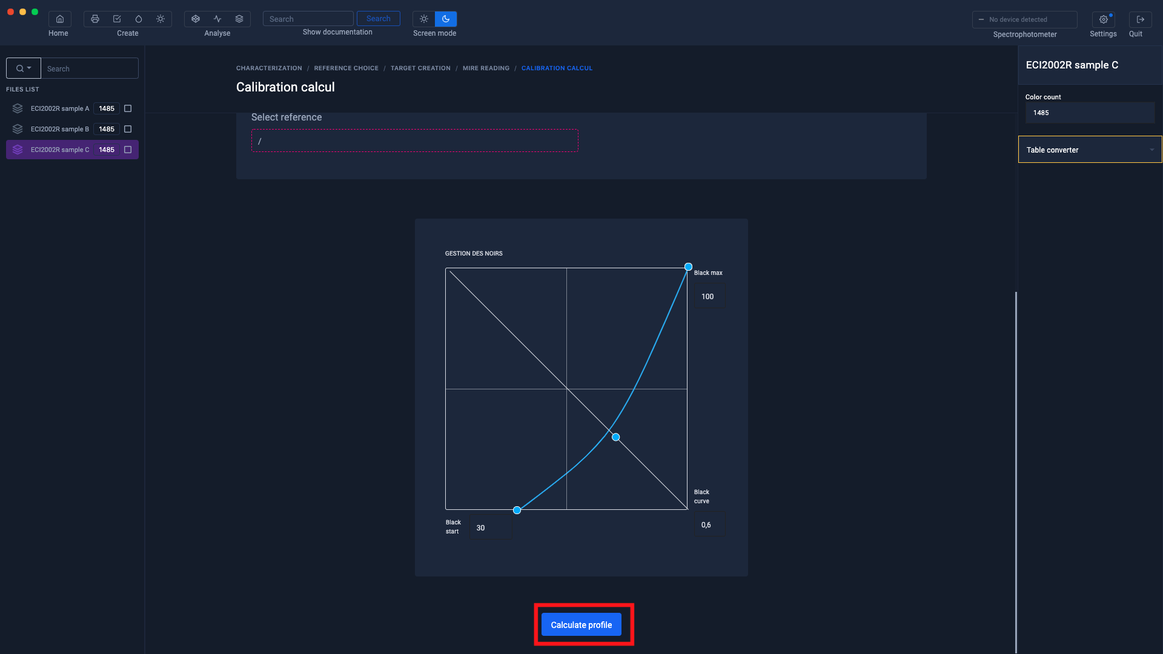Click the ECI2002R sample C panel title
The width and height of the screenshot is (1163, 654).
[1072, 65]
